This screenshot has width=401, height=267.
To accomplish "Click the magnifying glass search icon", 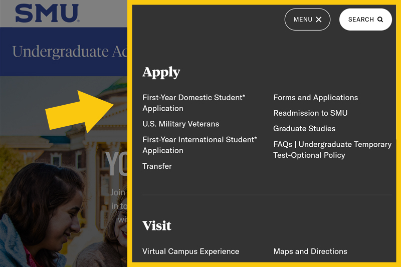I will pyautogui.click(x=380, y=20).
